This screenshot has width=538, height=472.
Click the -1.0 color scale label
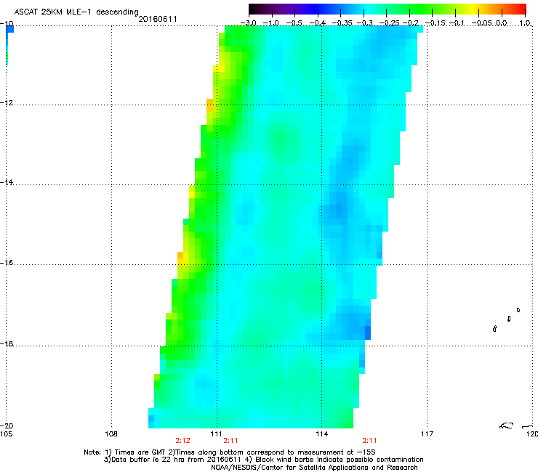click(x=271, y=23)
